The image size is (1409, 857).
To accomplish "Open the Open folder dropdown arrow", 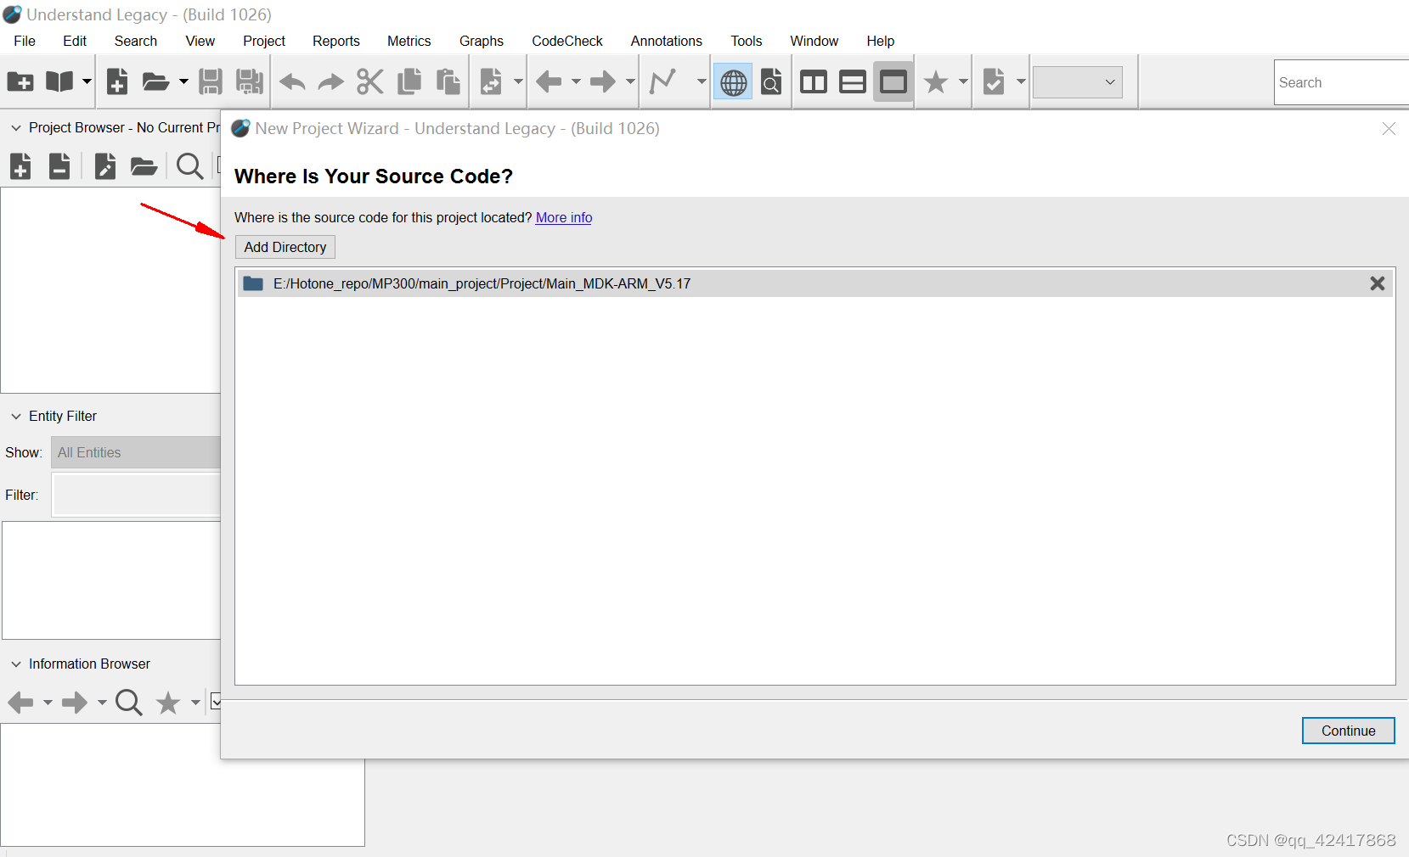I will pos(183,82).
